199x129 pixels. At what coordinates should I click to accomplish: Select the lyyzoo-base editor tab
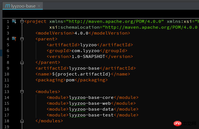tap(23, 6)
